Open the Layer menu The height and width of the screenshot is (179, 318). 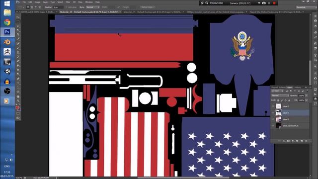(x=45, y=2)
